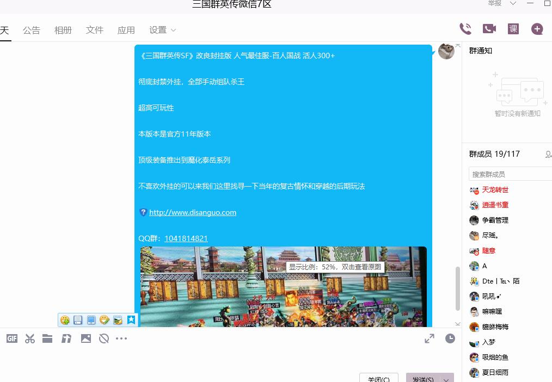
Task: Select member 吸烟的鱼
Action: pyautogui.click(x=495, y=358)
